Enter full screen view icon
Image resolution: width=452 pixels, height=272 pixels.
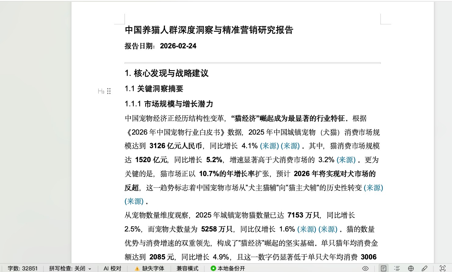coord(442,268)
